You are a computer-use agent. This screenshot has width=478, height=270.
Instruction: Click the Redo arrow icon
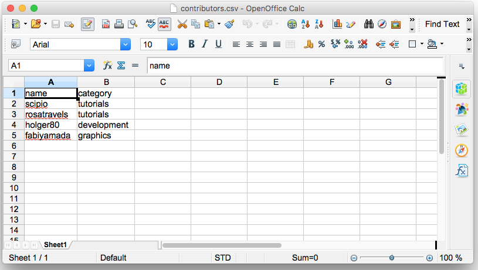click(x=267, y=24)
